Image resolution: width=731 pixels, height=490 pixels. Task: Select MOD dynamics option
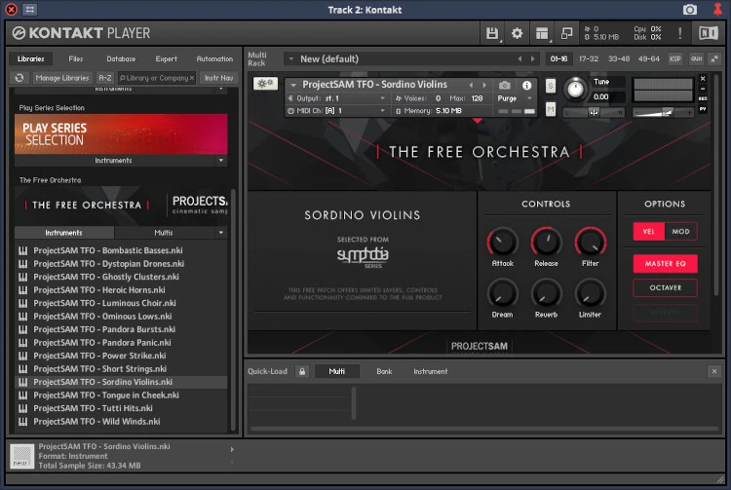click(680, 232)
